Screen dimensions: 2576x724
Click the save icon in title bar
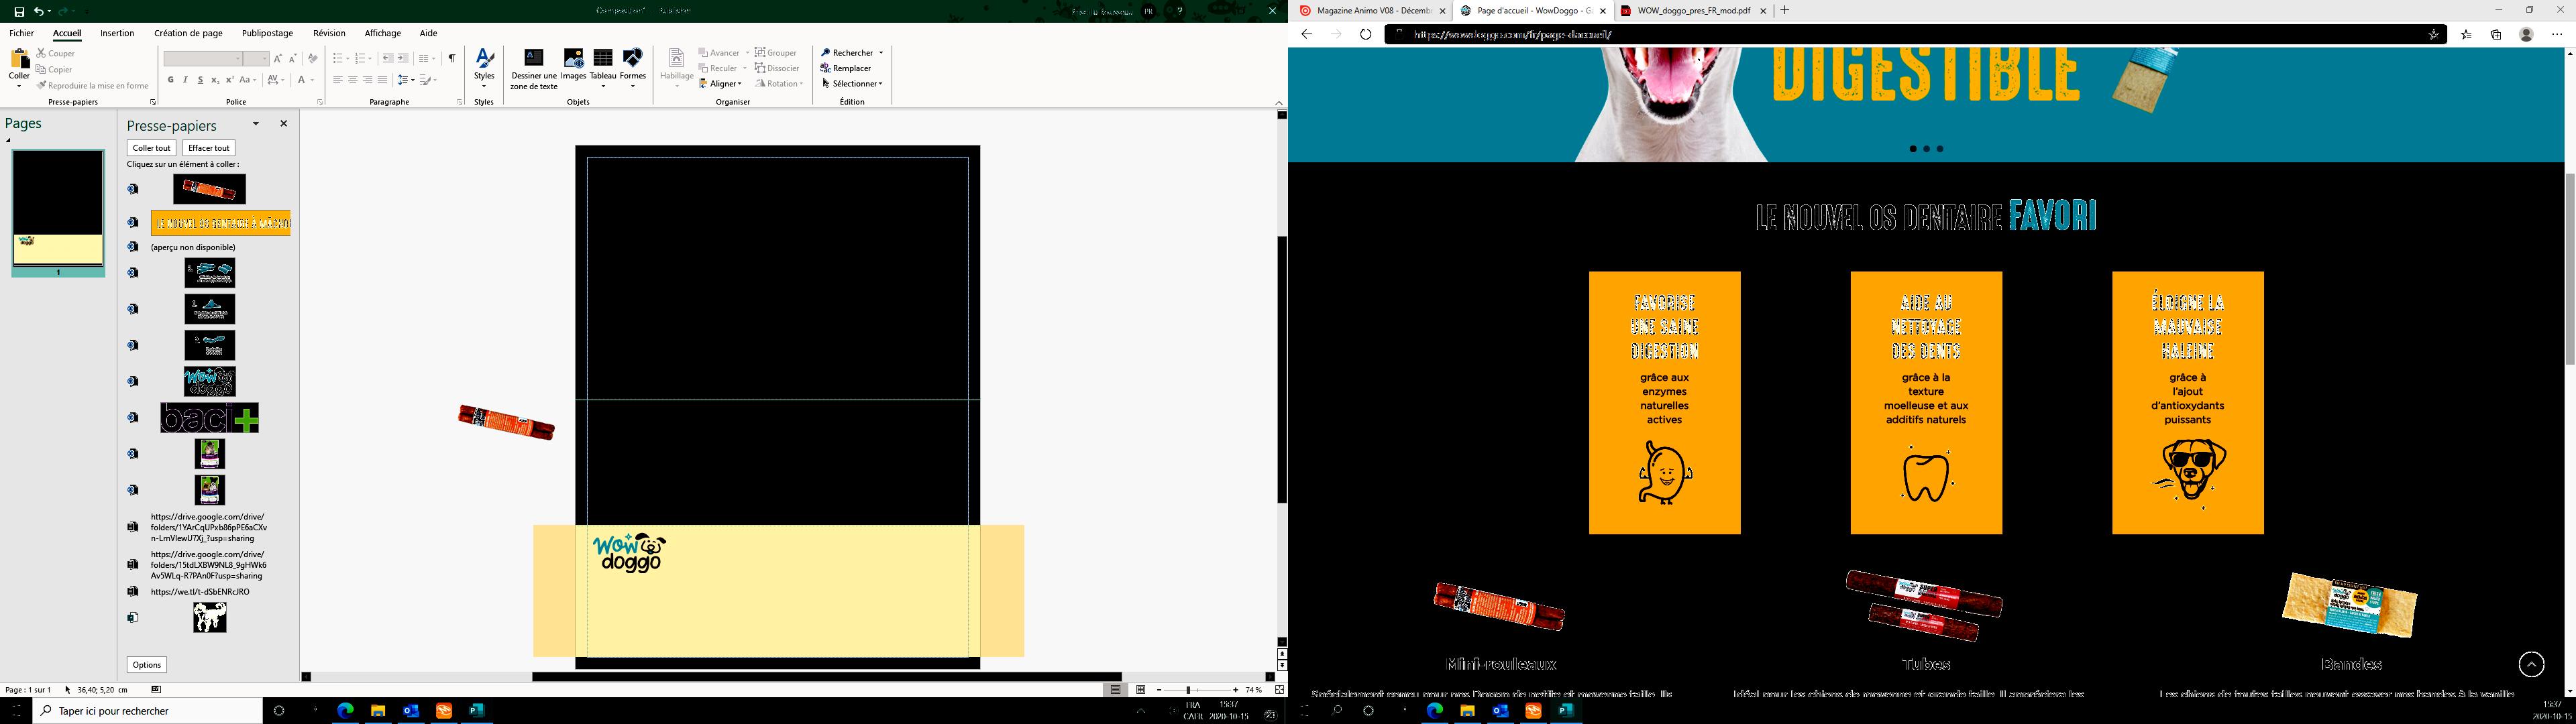(19, 11)
